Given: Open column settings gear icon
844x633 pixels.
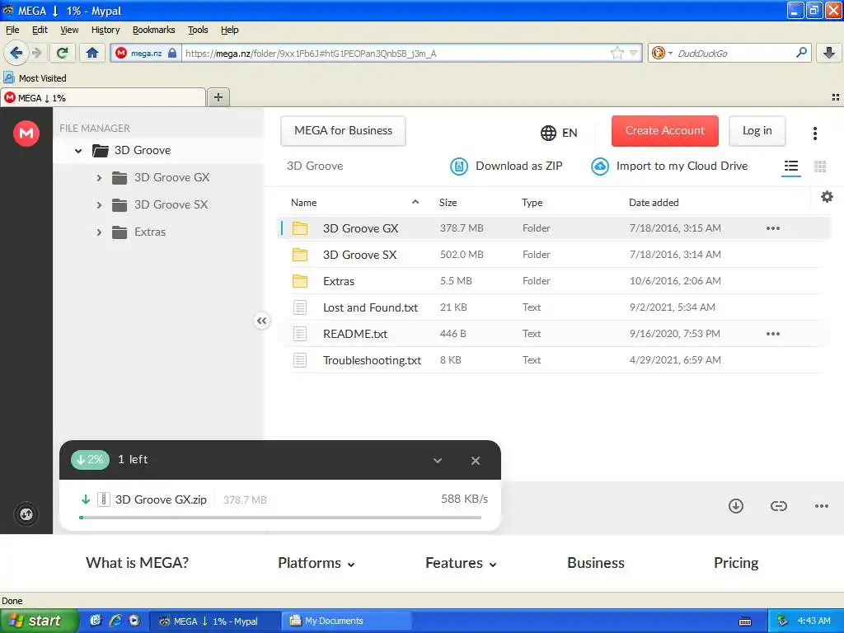Looking at the screenshot, I should [x=827, y=196].
